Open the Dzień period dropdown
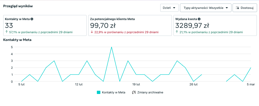259x106 pixels. click(x=169, y=8)
